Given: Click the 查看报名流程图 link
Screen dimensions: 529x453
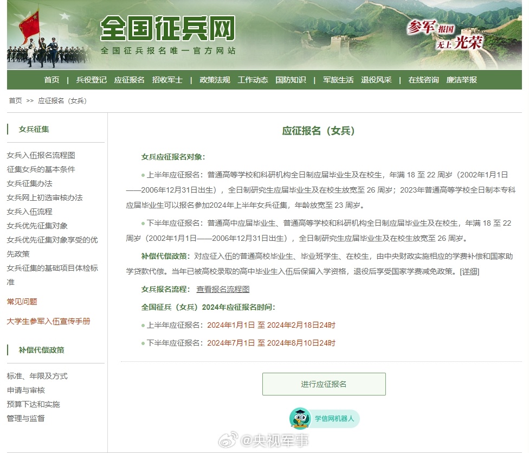Looking at the screenshot, I should pyautogui.click(x=223, y=289).
